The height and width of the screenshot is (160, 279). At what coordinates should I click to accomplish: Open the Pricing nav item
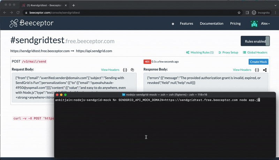pos(235,23)
